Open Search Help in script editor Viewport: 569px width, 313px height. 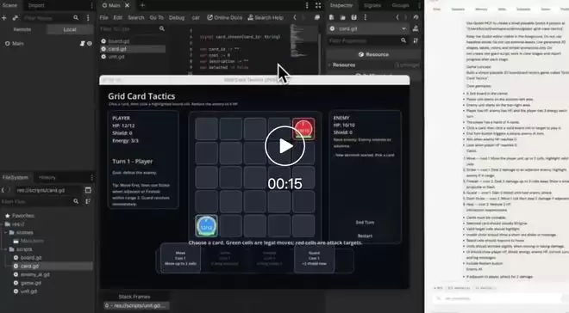(266, 17)
